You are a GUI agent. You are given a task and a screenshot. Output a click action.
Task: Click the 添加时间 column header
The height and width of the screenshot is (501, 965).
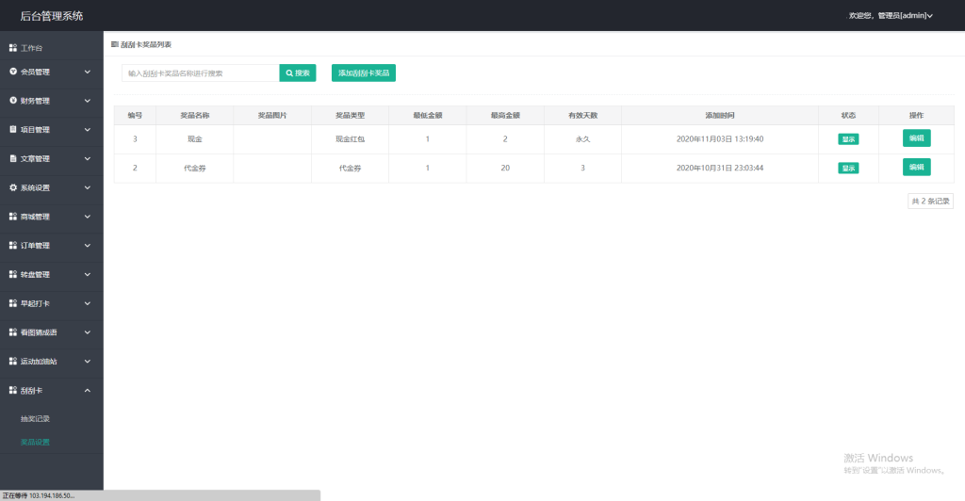pos(719,116)
